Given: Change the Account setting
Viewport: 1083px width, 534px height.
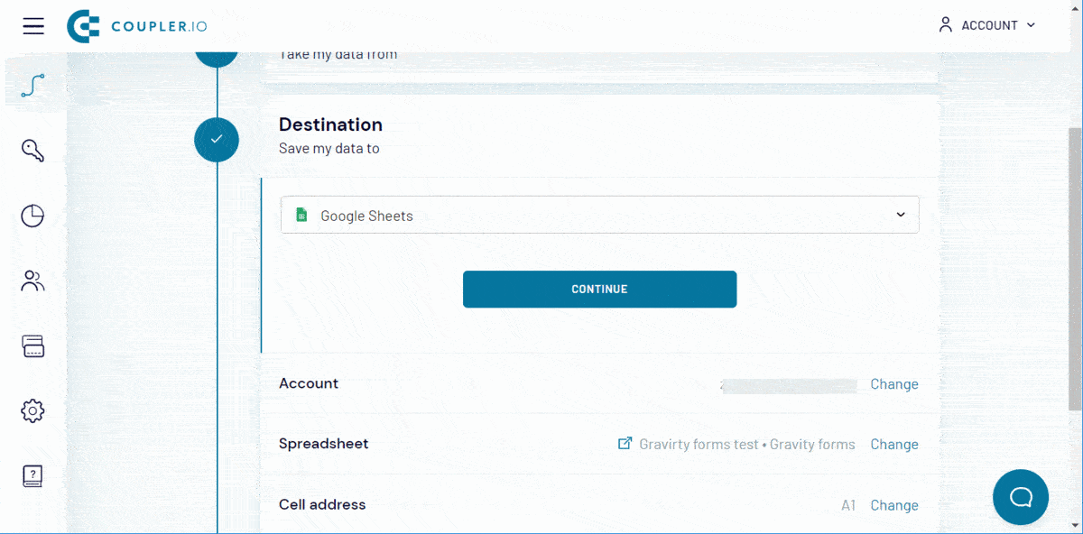Looking at the screenshot, I should (x=894, y=384).
